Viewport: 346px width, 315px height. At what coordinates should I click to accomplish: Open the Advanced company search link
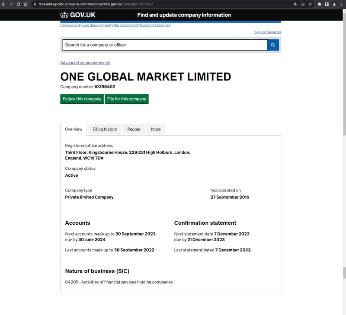[x=85, y=63]
